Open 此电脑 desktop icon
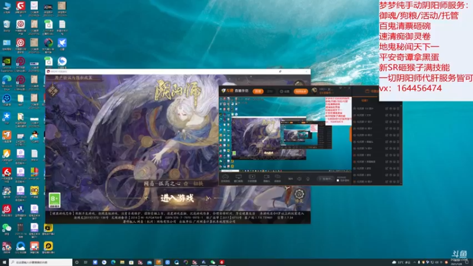This screenshot has height=266, width=473. click(x=7, y=8)
